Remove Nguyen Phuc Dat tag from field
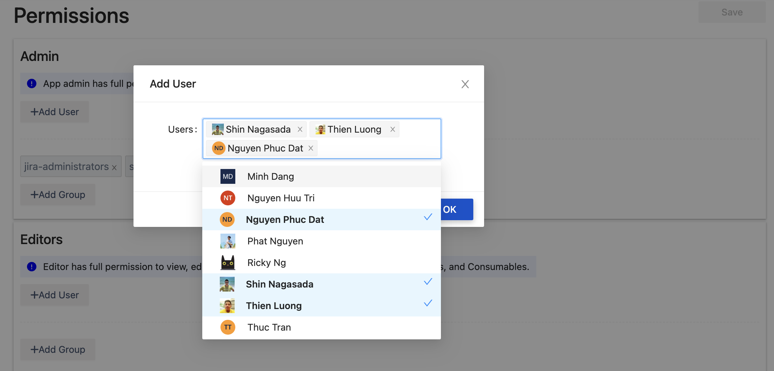Image resolution: width=774 pixels, height=371 pixels. coord(311,148)
